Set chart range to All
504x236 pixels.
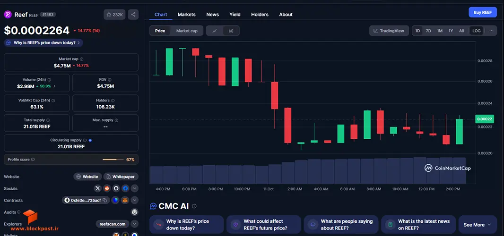(x=461, y=31)
